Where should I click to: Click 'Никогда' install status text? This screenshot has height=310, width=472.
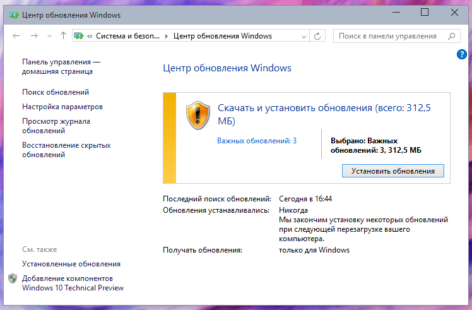(293, 210)
